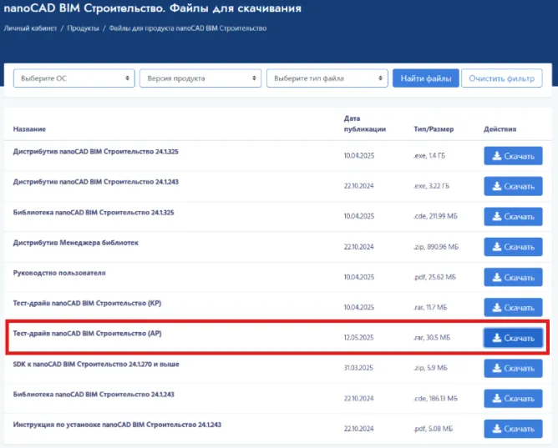Click the size '.exe, 3.22 ГБ'
The image size is (558, 448).
(431, 186)
